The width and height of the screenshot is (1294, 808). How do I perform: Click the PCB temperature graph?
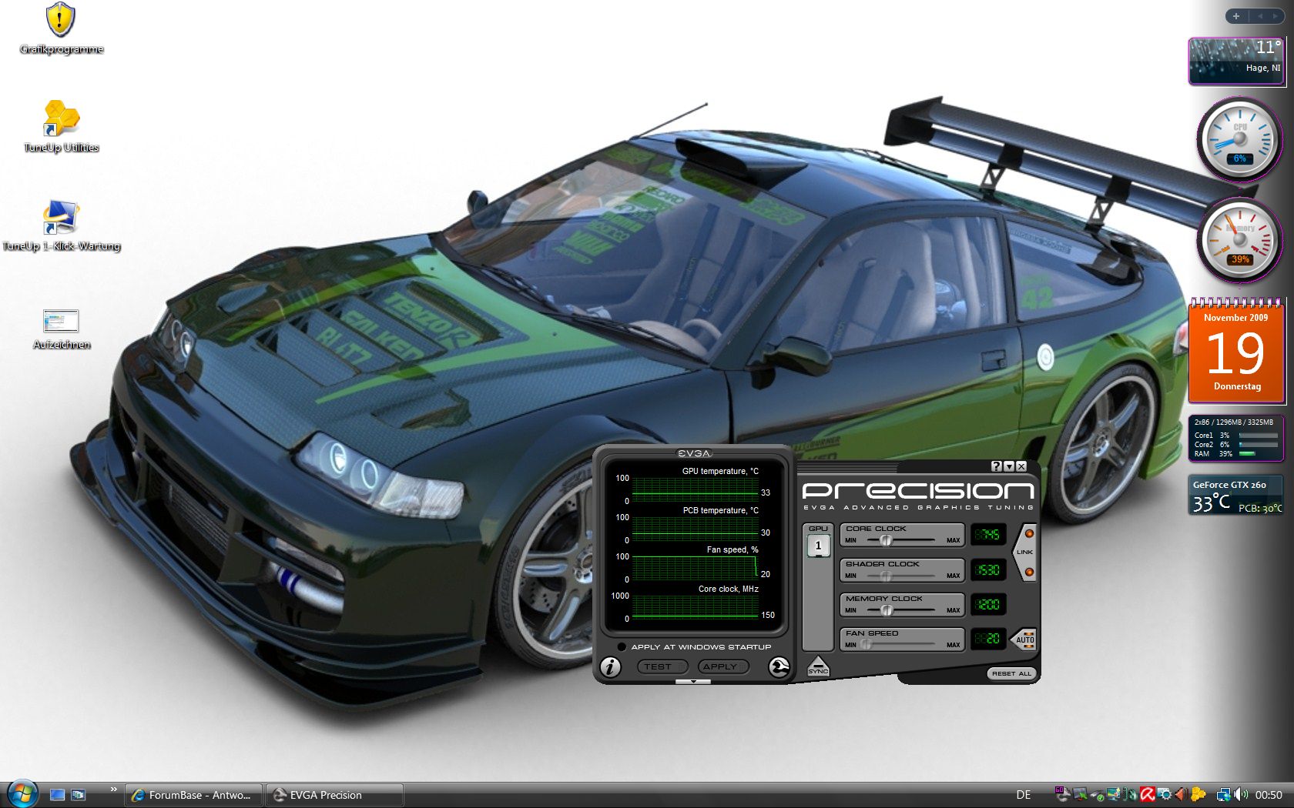[696, 528]
